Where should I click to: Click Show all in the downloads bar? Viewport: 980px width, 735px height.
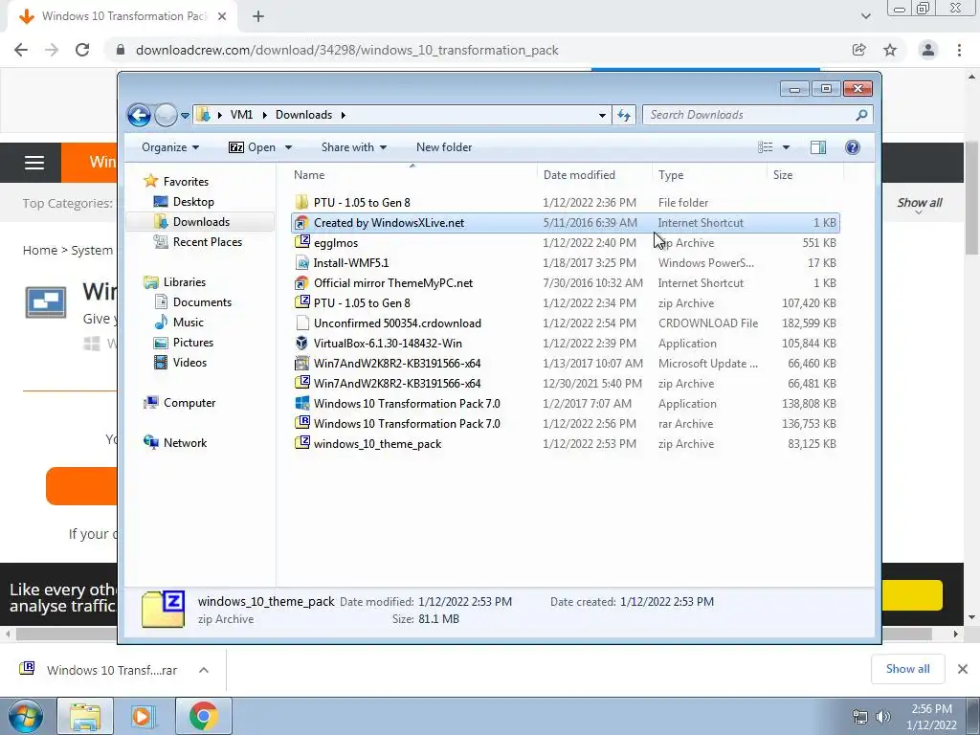pyautogui.click(x=908, y=669)
